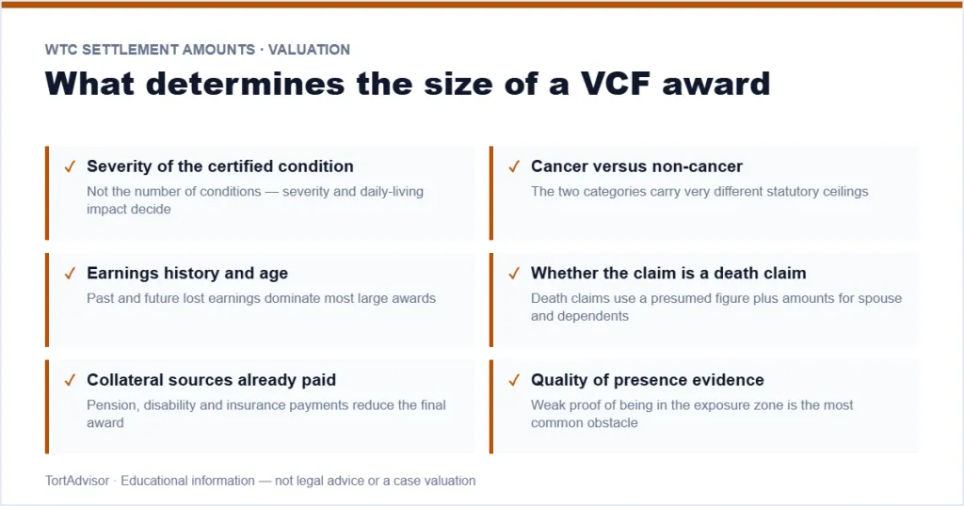Click the TortAdvisor educational information footer
The width and height of the screenshot is (964, 506).
pos(260,481)
